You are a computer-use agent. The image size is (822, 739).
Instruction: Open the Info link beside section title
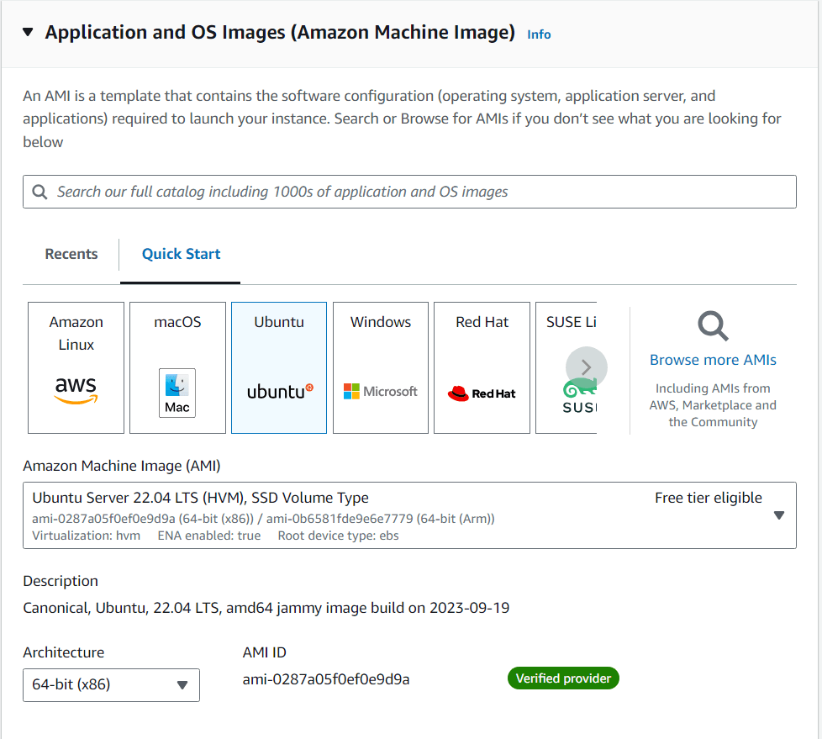pyautogui.click(x=539, y=34)
